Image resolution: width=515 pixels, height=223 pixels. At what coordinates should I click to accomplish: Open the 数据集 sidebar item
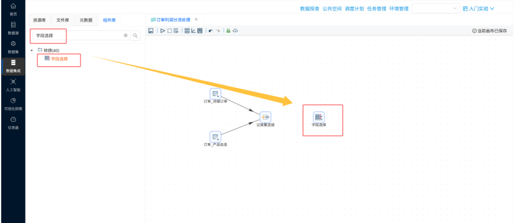13,47
